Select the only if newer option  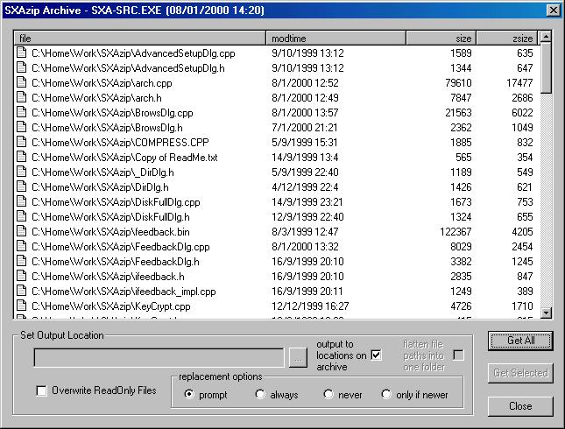pos(386,394)
